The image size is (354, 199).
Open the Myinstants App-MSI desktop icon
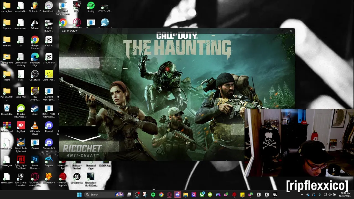63,180
